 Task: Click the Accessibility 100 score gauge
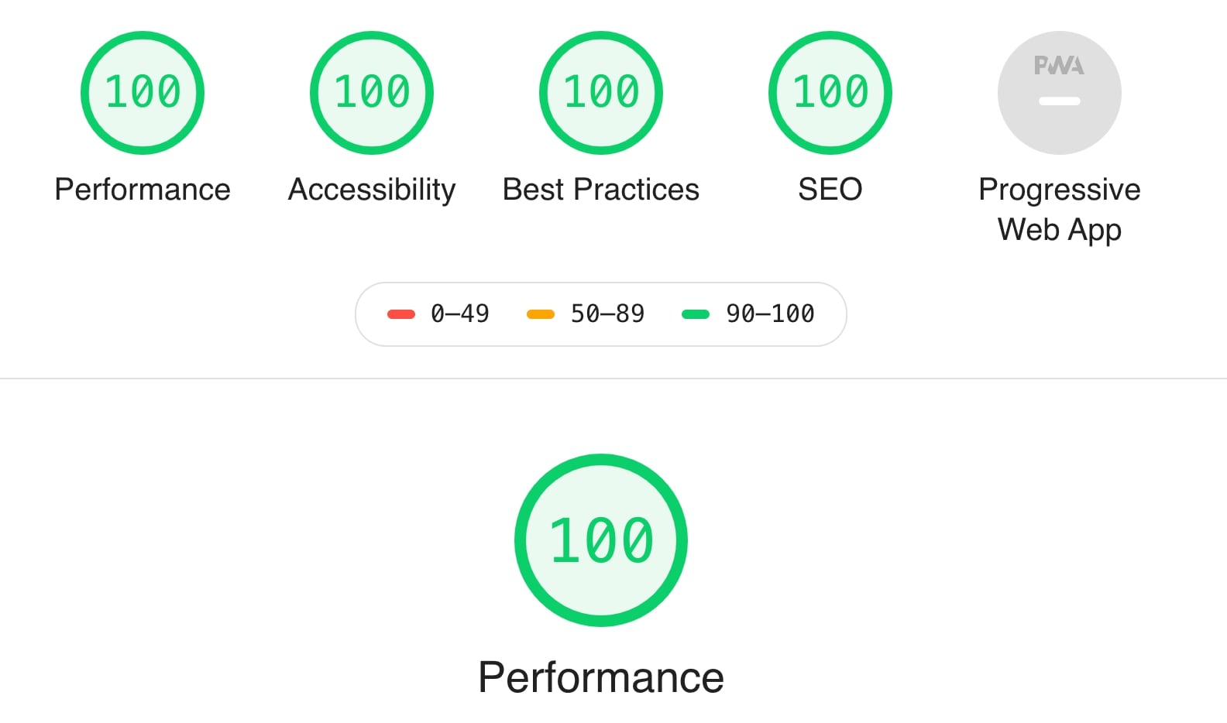point(372,93)
